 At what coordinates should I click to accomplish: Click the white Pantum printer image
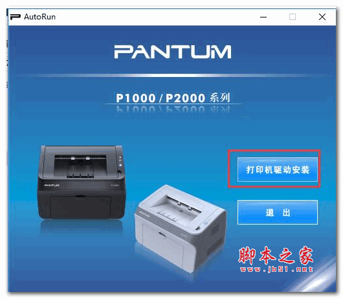click(x=180, y=228)
